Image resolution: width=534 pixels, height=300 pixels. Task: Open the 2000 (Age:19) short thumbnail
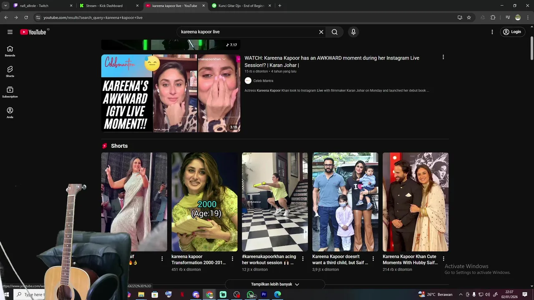(204, 202)
